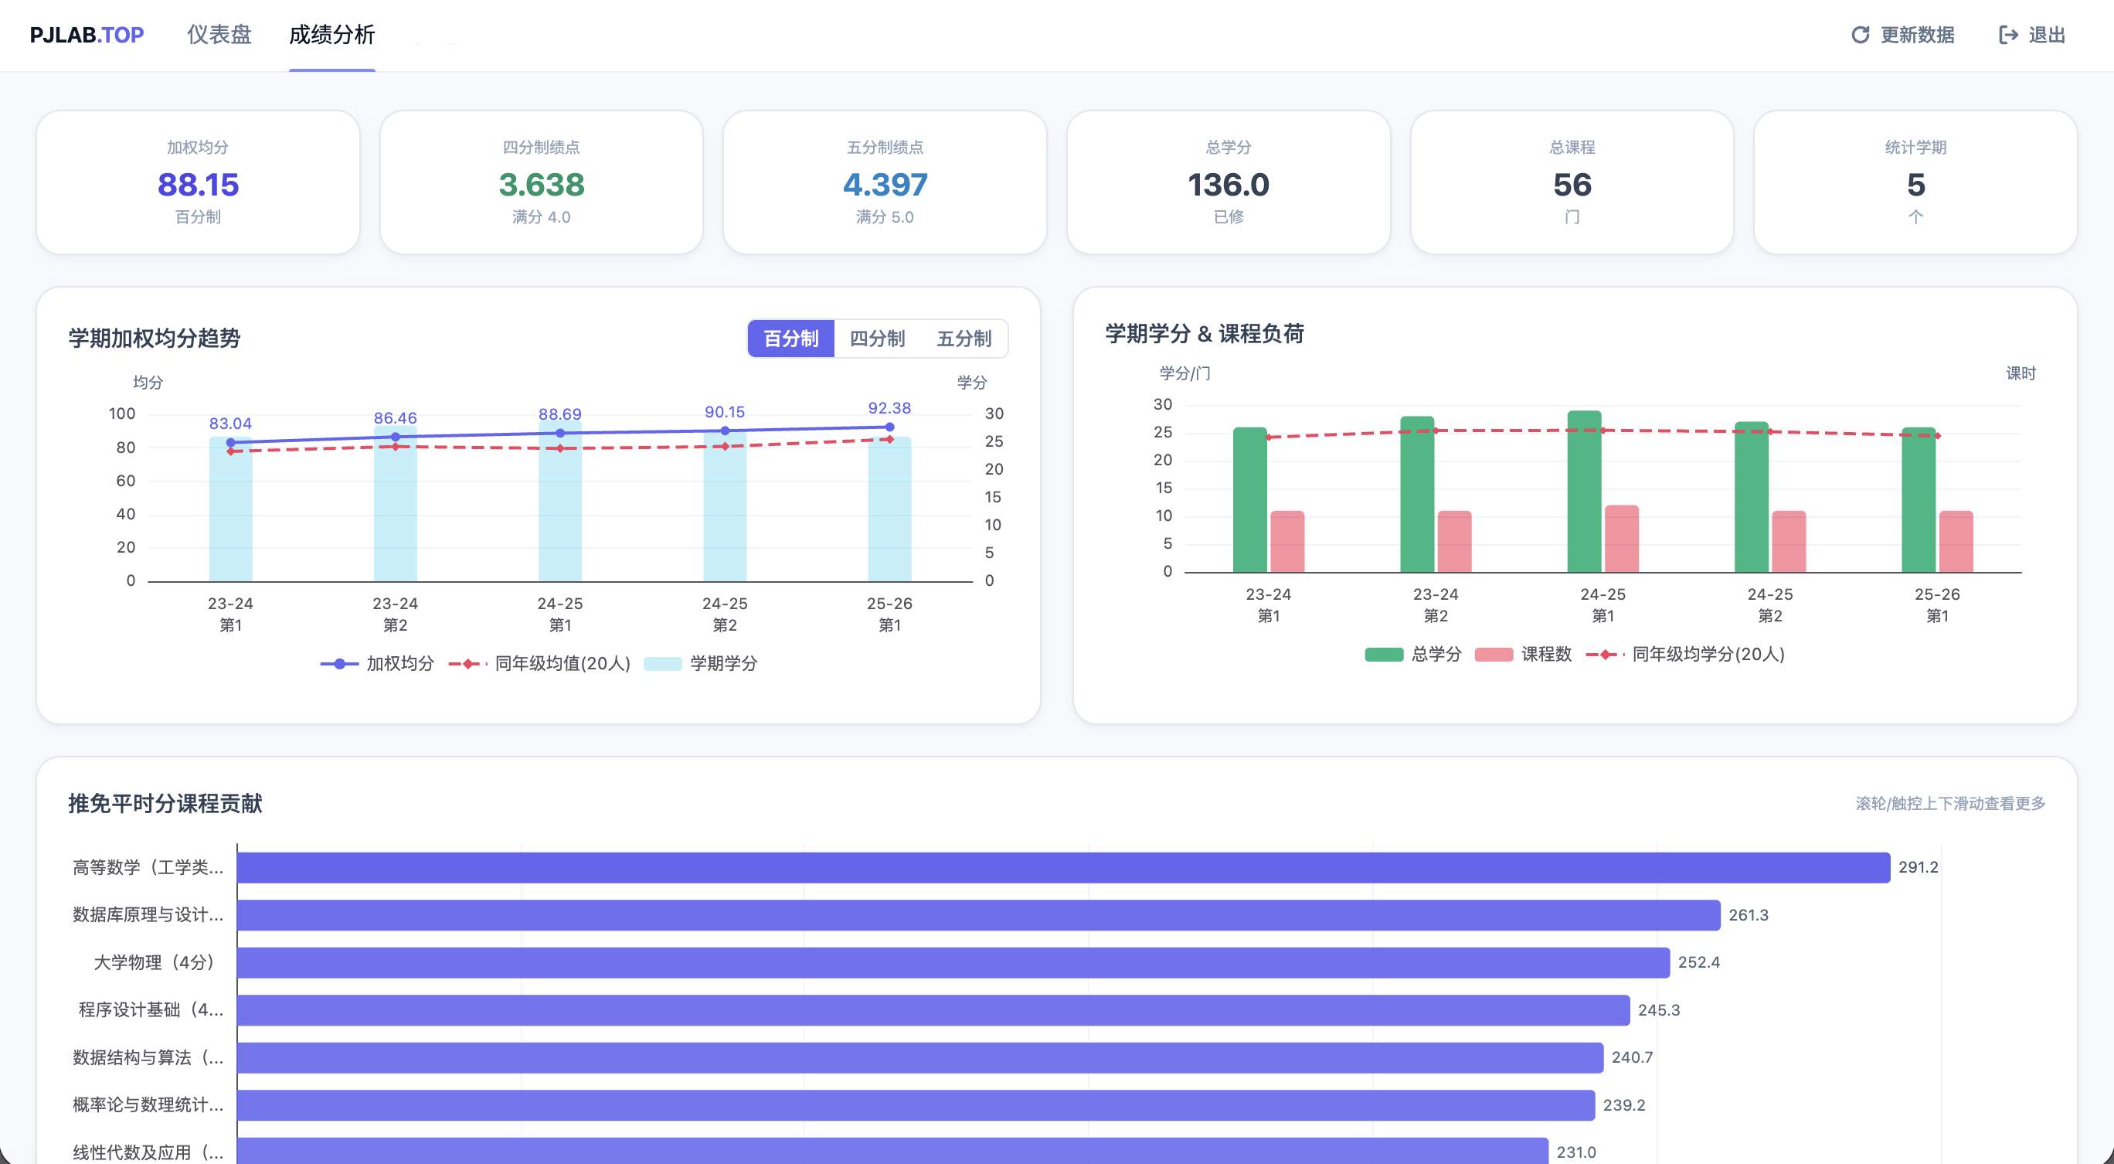This screenshot has height=1164, width=2114.
Task: Click the 92.38 data point on trend line
Action: [x=889, y=427]
